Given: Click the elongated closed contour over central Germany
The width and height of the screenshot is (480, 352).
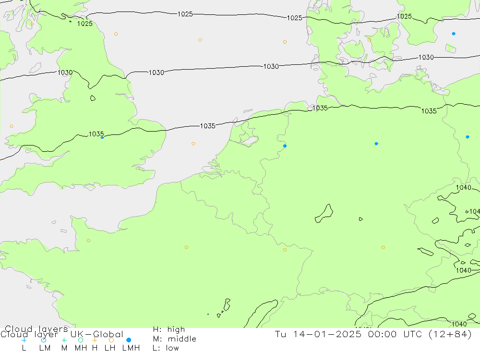Looking at the screenshot, I should pyautogui.click(x=324, y=213).
